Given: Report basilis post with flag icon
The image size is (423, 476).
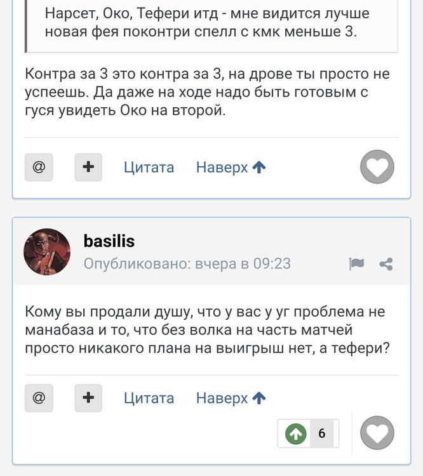Looking at the screenshot, I should pyautogui.click(x=356, y=264).
